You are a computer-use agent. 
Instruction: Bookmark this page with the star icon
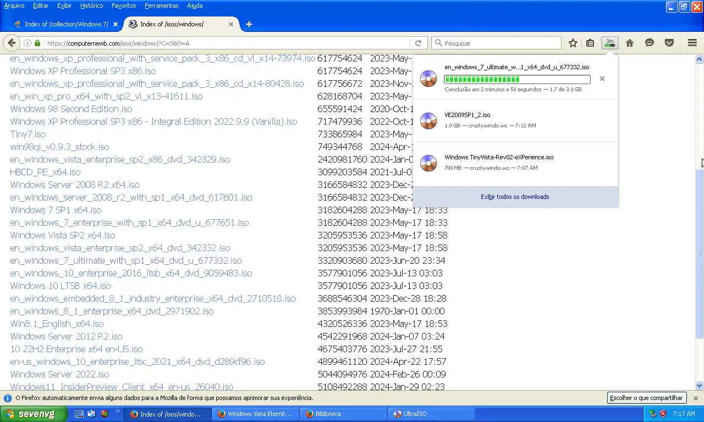coord(573,43)
